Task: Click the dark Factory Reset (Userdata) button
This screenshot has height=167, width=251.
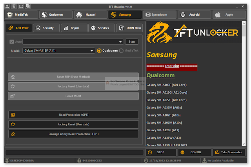Action: point(73,124)
